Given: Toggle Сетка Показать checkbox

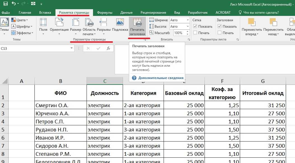Looking at the screenshot, I should 195,27.
